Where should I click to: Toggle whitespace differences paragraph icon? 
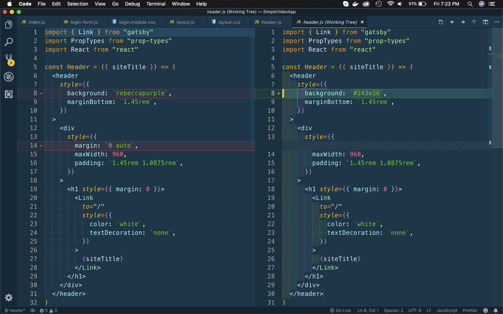pyautogui.click(x=474, y=22)
